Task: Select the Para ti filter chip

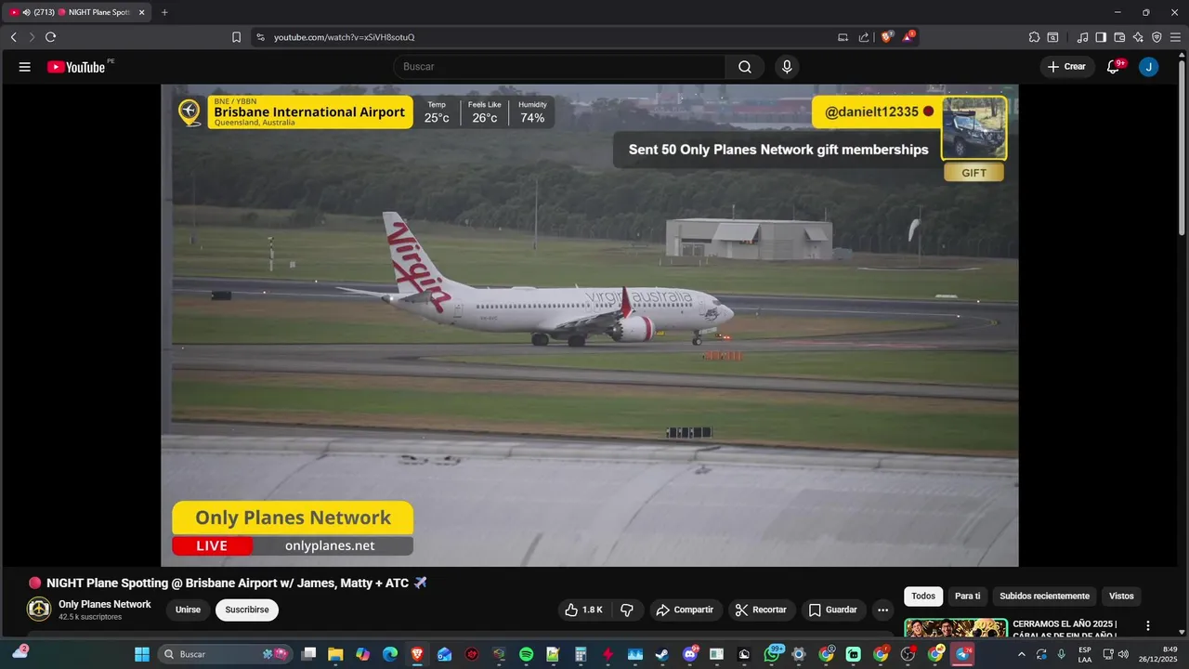Action: click(968, 597)
